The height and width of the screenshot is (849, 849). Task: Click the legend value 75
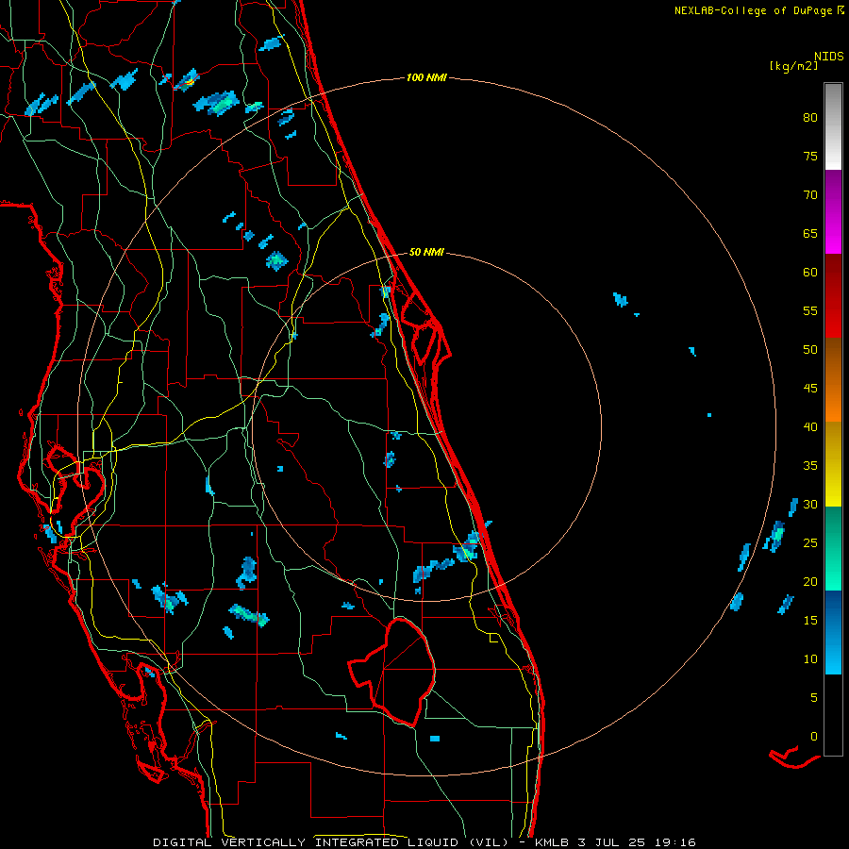pos(810,157)
